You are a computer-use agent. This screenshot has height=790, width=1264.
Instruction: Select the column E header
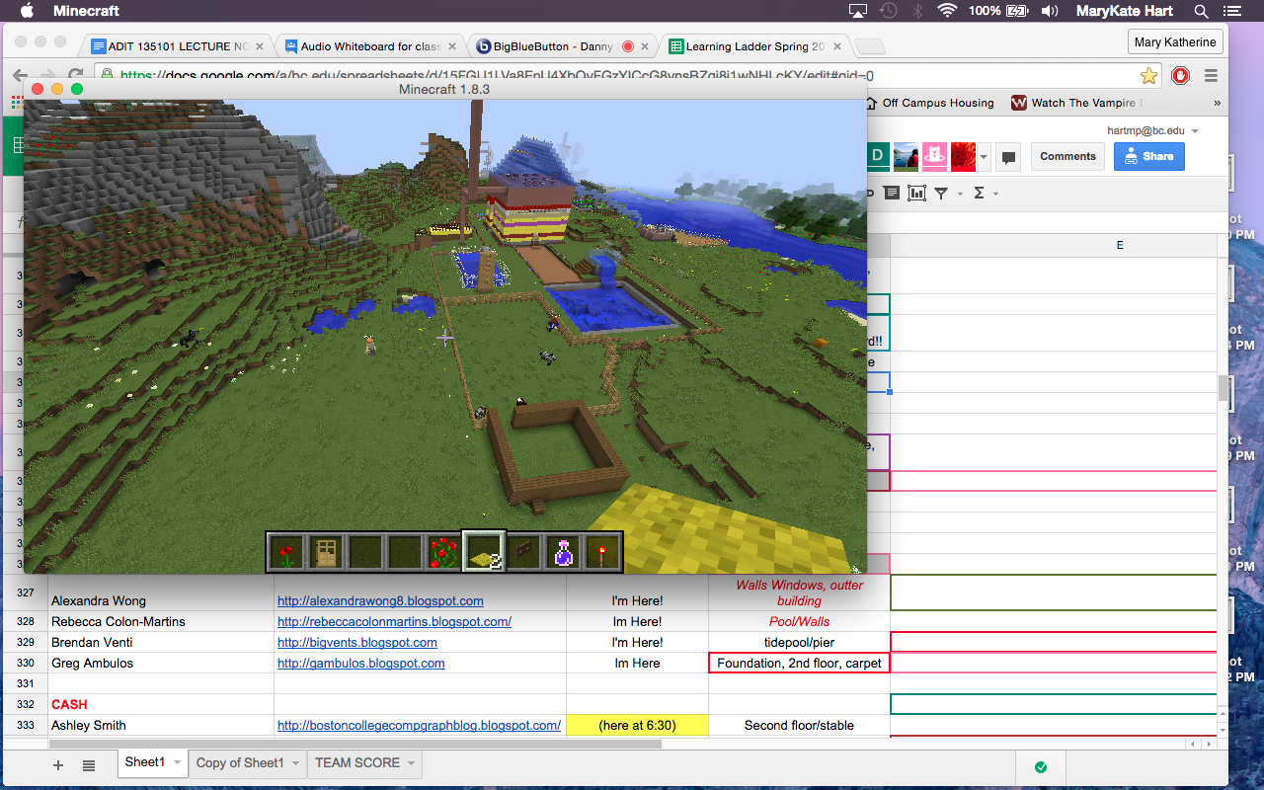[x=1119, y=245]
